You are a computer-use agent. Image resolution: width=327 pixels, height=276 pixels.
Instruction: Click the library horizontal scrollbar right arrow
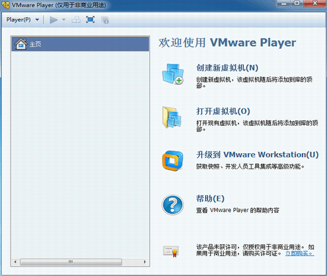tap(144, 262)
